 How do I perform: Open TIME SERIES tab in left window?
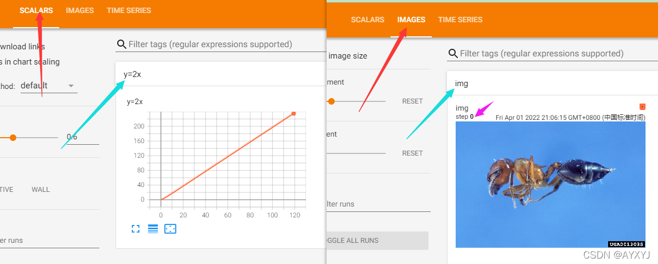click(129, 10)
